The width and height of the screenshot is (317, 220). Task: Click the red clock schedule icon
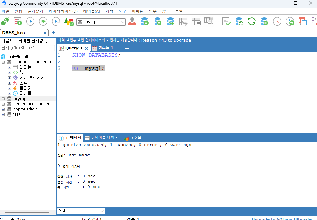point(277,21)
